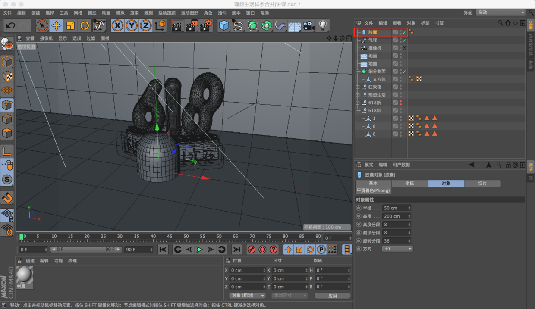
Task: Switch to the 切片 attribute tab
Action: [482, 183]
